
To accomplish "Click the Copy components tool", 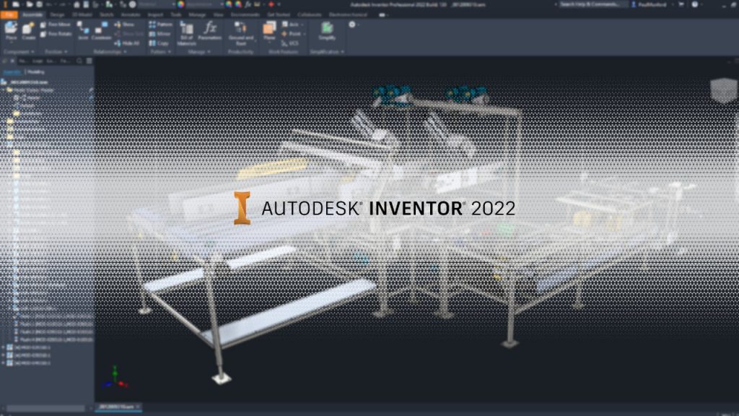I will point(159,43).
